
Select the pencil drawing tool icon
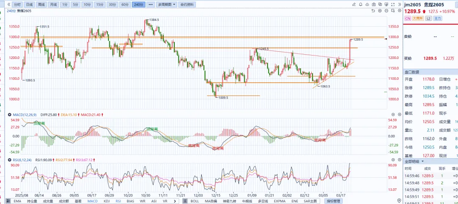coord(354,4)
